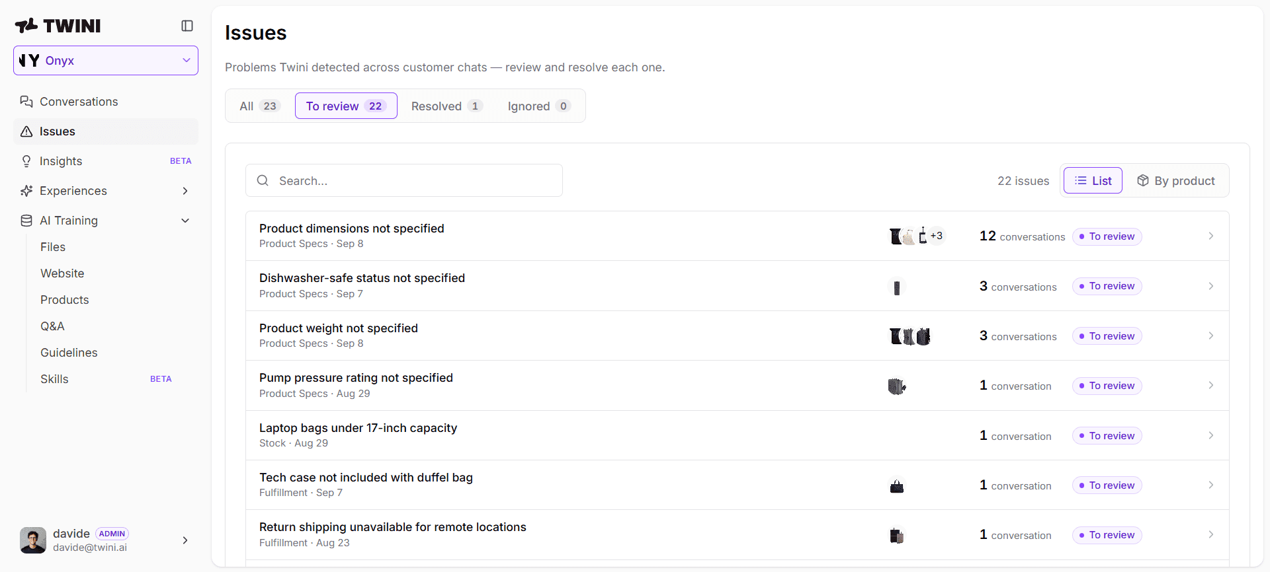Open Files under AI Training

click(x=53, y=247)
